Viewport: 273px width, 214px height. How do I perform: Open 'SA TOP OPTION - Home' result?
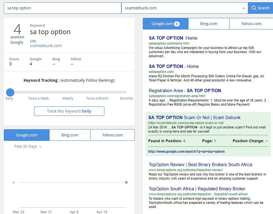tap(174, 66)
